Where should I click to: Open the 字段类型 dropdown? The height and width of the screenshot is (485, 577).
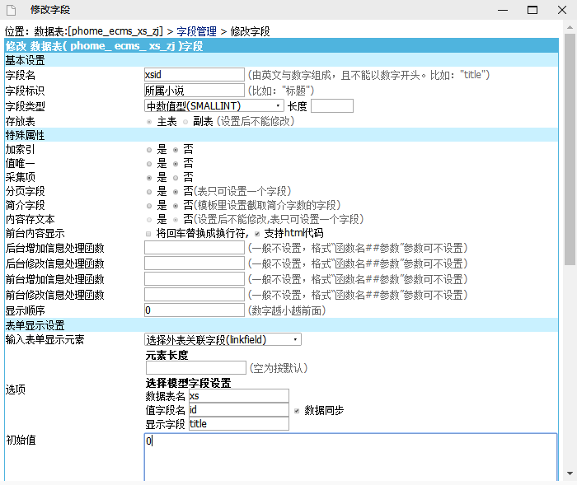coord(214,105)
